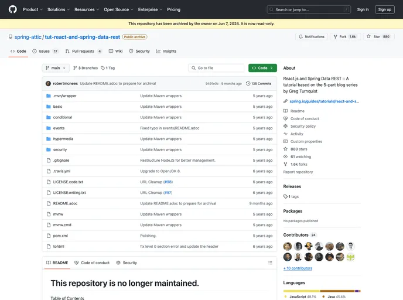This screenshot has width=403, height=300.
Task: Star the repository with the Star button
Action: tap(379, 37)
